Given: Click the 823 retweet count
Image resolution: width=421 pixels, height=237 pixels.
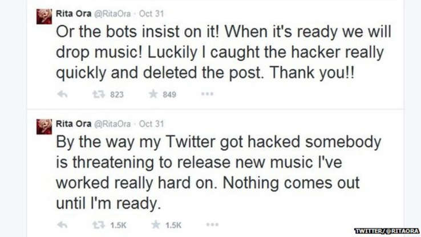Looking at the screenshot, I should 117,95.
